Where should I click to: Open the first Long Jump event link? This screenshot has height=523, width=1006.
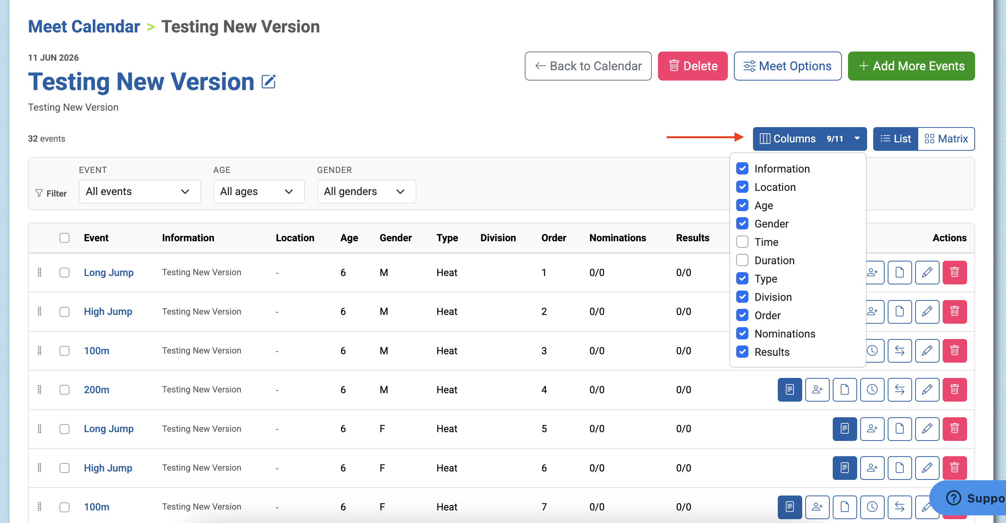(x=108, y=272)
